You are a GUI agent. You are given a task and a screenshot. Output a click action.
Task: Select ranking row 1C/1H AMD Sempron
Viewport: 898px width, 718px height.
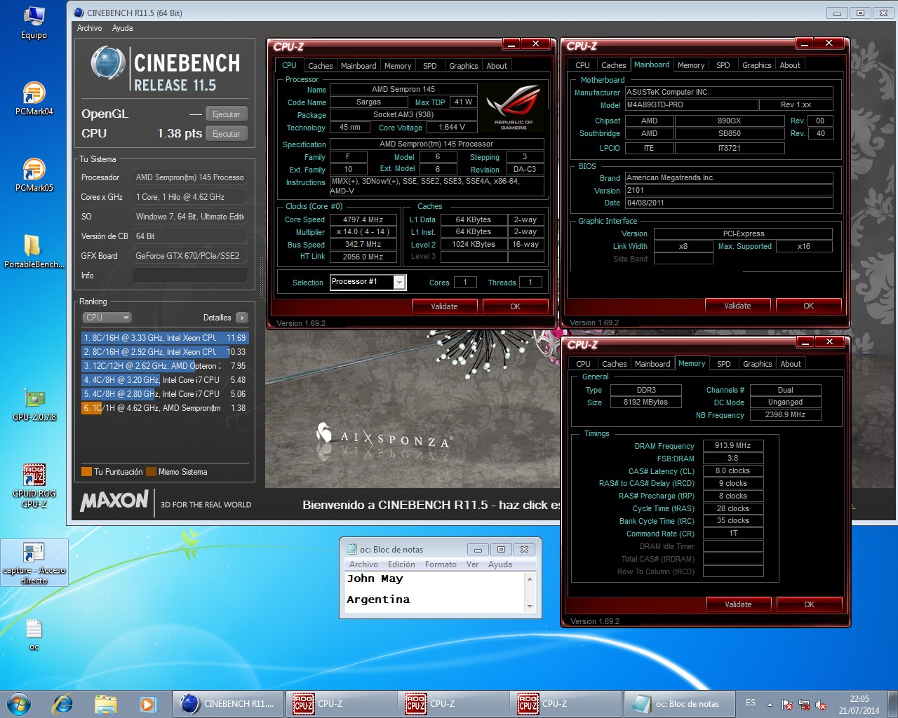point(165,408)
